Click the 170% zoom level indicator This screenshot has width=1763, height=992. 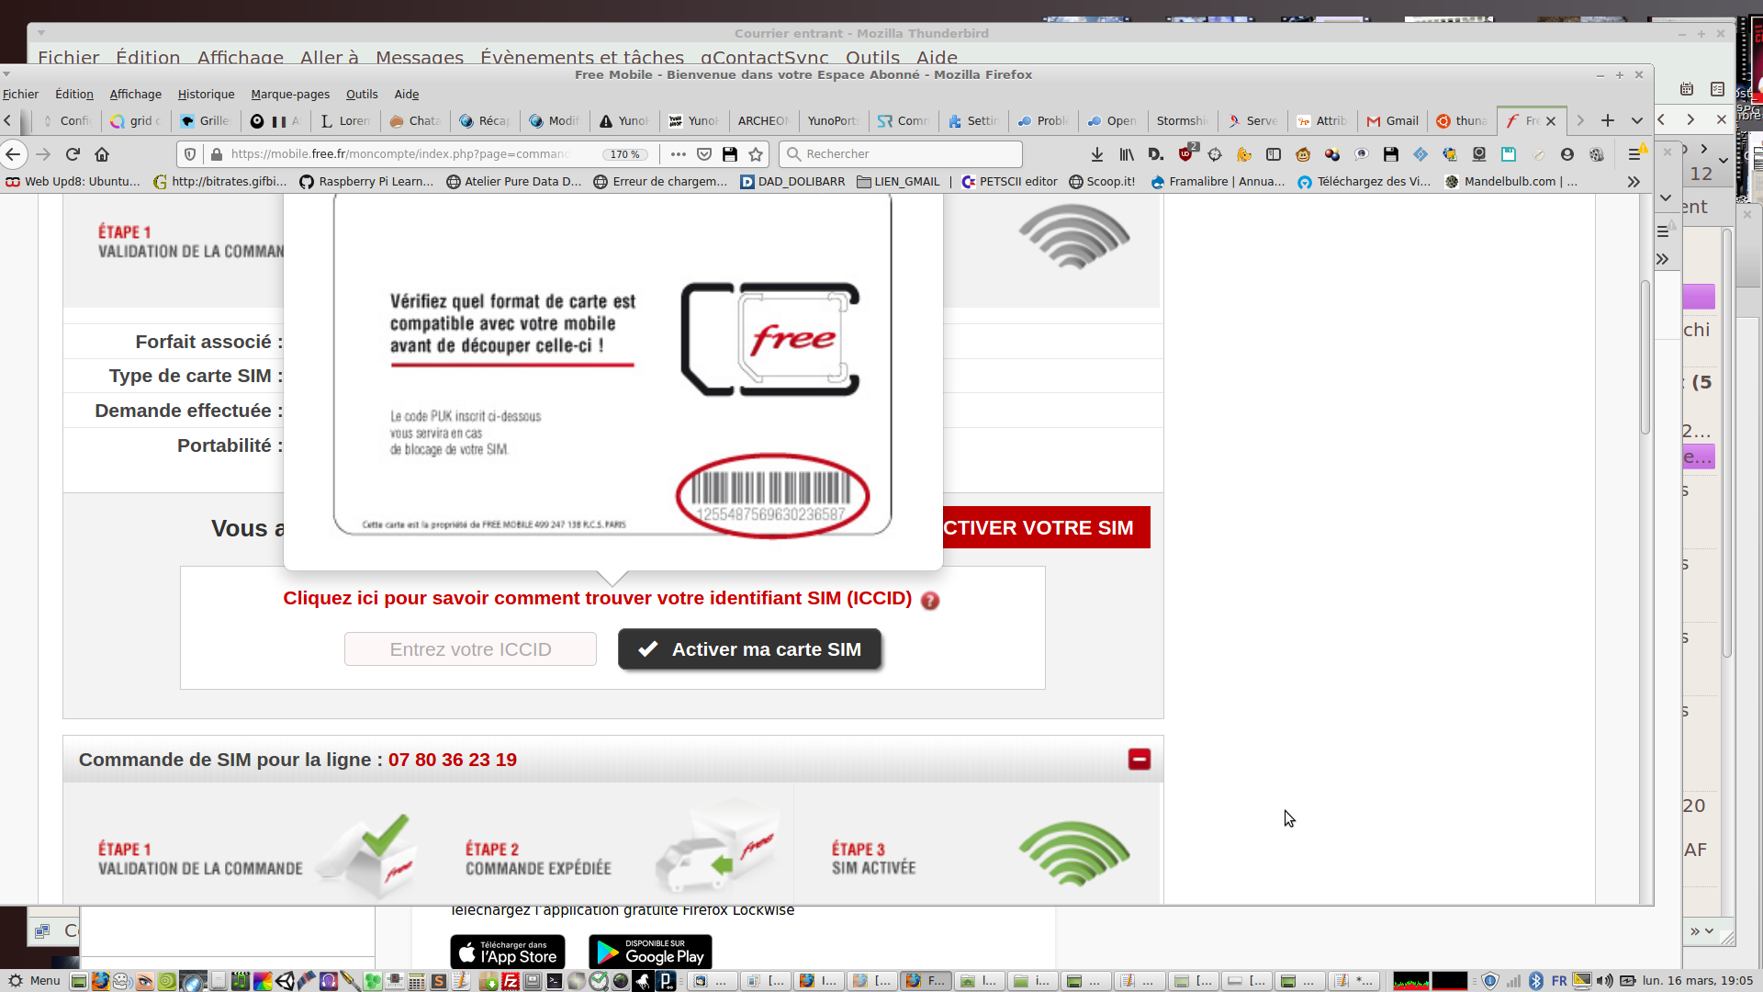624,154
